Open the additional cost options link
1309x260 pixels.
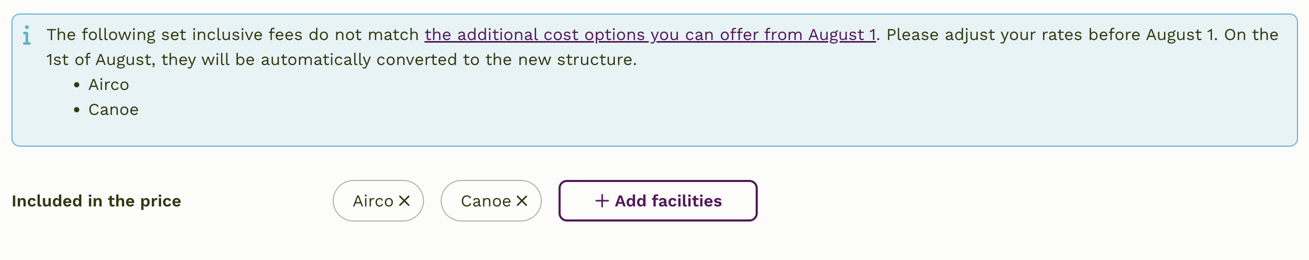[x=650, y=35]
